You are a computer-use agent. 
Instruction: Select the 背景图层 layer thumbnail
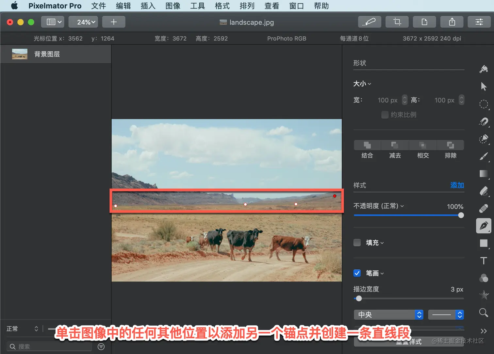(x=20, y=54)
